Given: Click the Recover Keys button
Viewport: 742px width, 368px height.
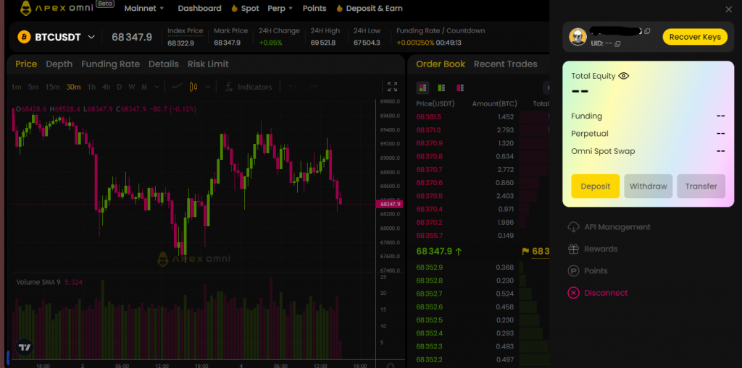Looking at the screenshot, I should pyautogui.click(x=694, y=37).
